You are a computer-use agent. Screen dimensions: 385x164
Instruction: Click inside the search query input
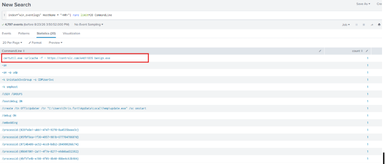[194, 15]
